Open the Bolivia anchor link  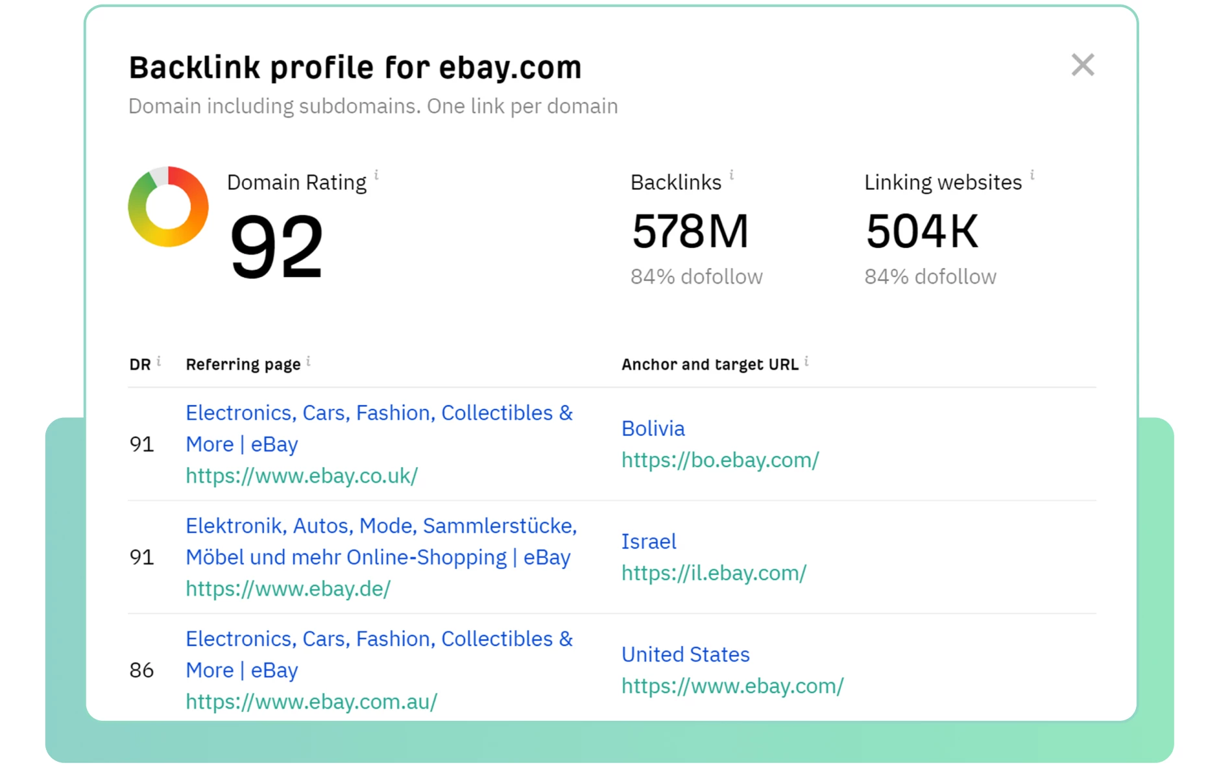tap(653, 428)
